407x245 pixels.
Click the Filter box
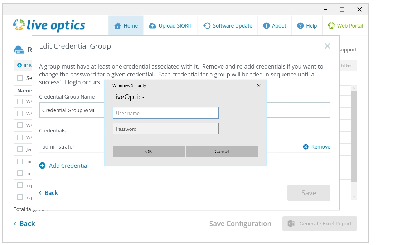(x=348, y=65)
